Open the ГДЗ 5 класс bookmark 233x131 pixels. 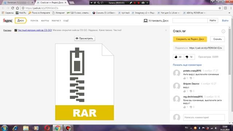(x=78, y=13)
